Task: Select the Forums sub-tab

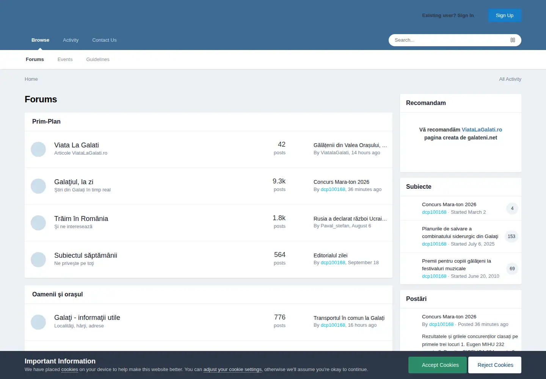Action: tap(35, 60)
